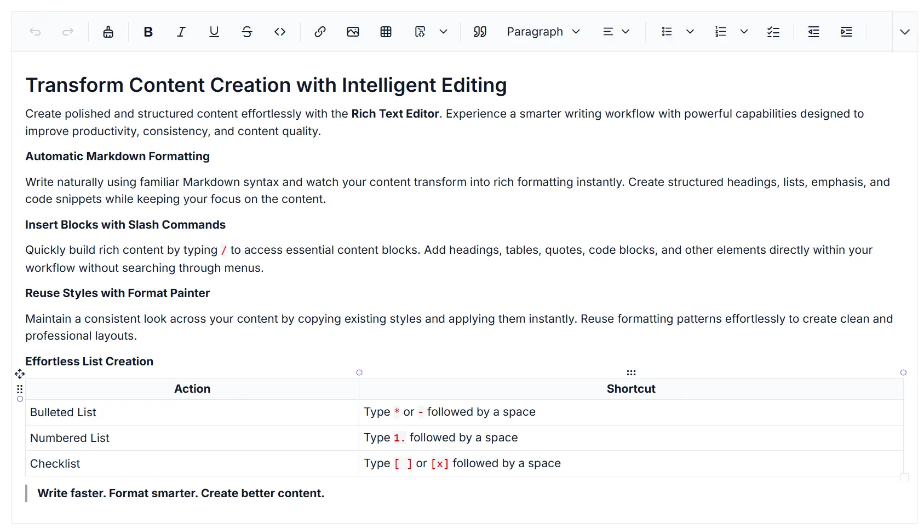924x530 pixels.
Task: Toggle bold formatting
Action: 148,32
